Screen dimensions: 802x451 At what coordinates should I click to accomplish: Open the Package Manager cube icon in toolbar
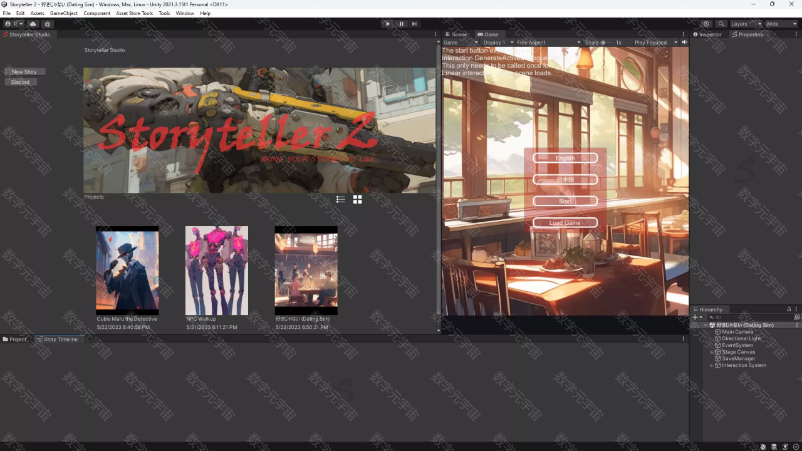tap(47, 24)
